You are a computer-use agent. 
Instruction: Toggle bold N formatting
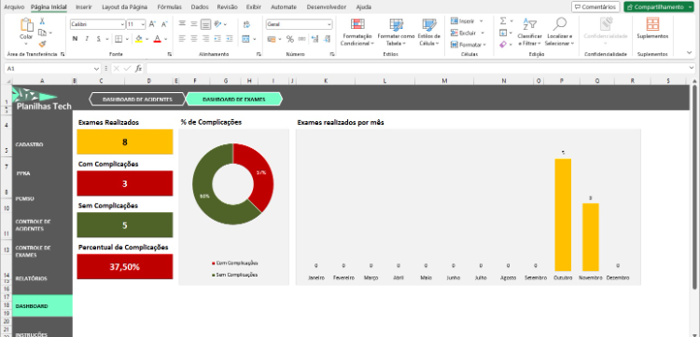75,39
